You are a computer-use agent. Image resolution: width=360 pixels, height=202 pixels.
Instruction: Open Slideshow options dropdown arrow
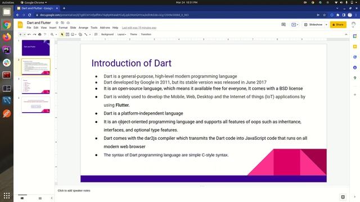[326, 25]
